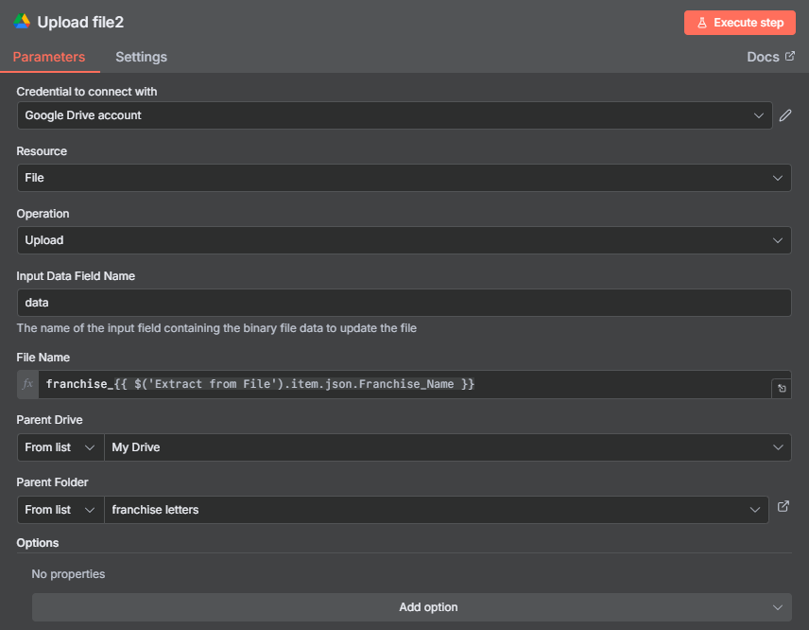This screenshot has height=630, width=809.
Task: Open Docs external link icon
Action: (789, 56)
